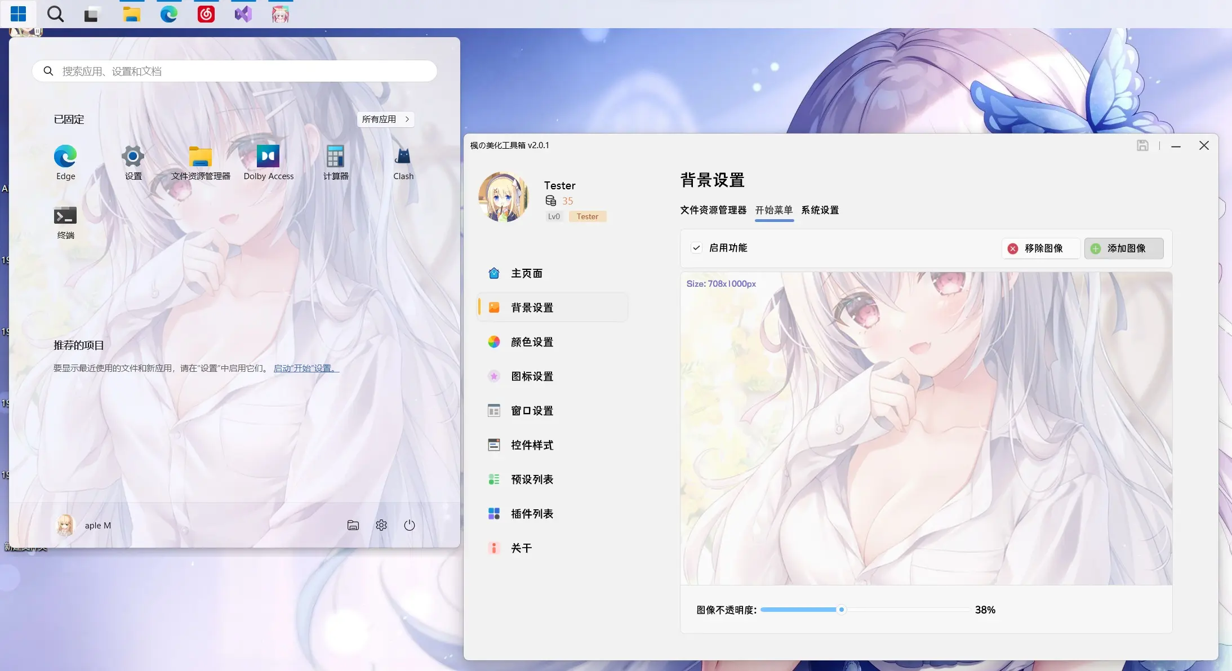Launch Edge from pinned Start apps
1232x671 pixels.
tap(65, 163)
